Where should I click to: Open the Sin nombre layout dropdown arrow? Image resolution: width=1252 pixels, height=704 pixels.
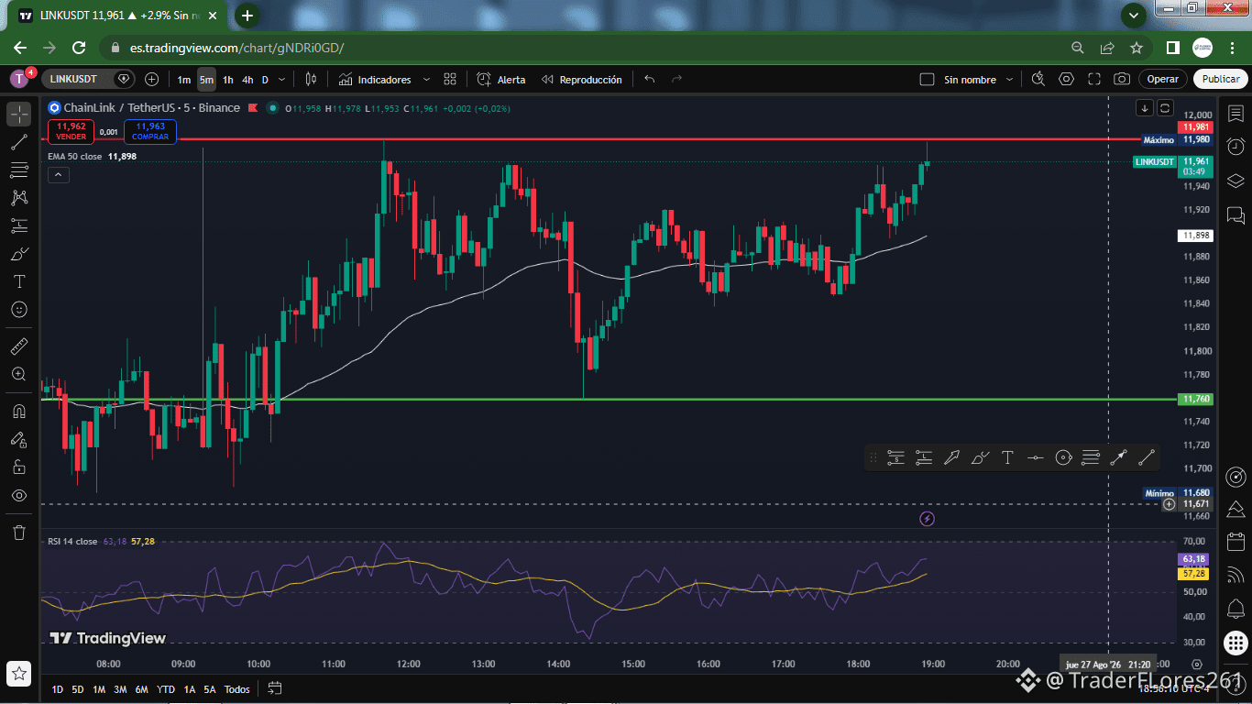pos(1007,80)
